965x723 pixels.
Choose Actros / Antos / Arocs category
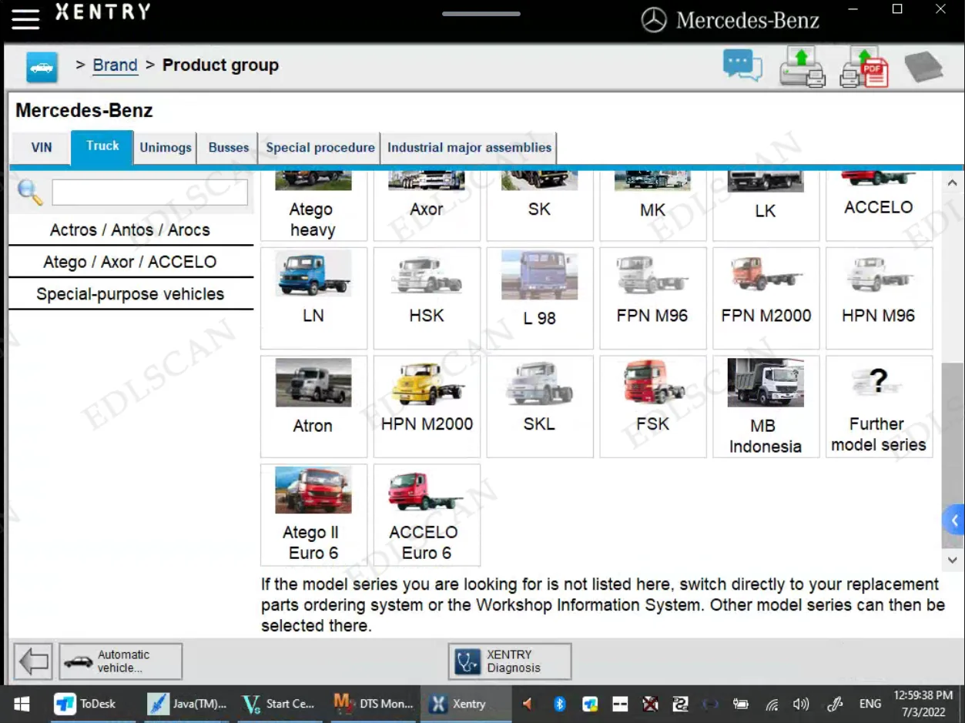[x=130, y=229]
